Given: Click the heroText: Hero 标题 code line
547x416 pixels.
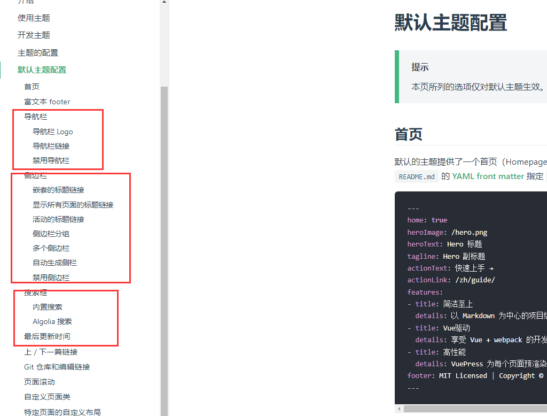Looking at the screenshot, I should click(x=444, y=244).
